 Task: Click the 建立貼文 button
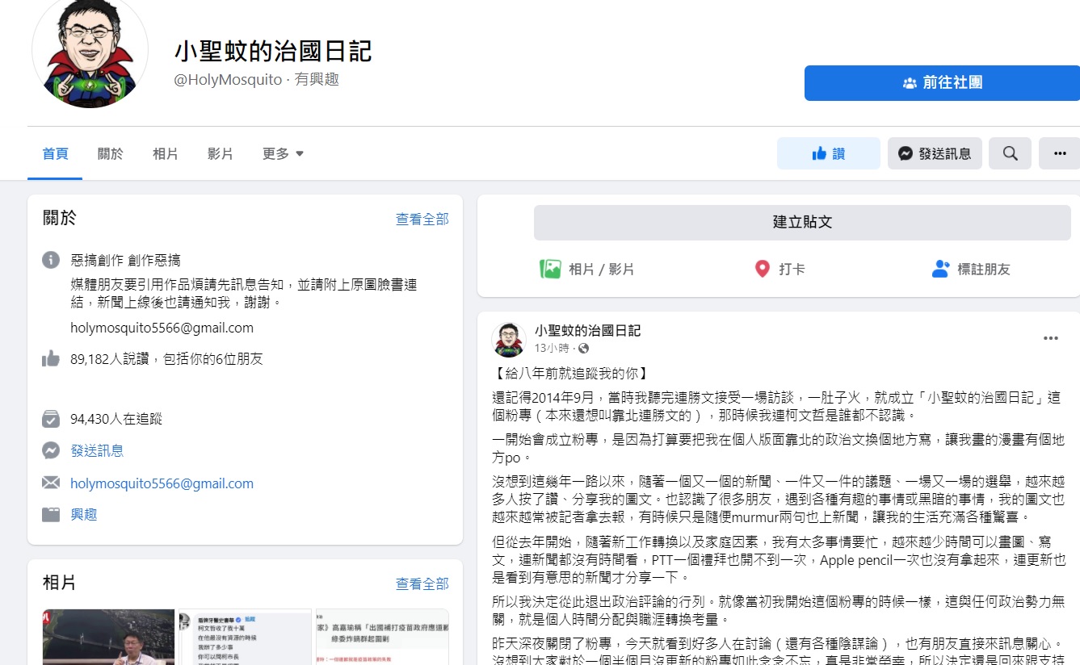click(x=802, y=222)
